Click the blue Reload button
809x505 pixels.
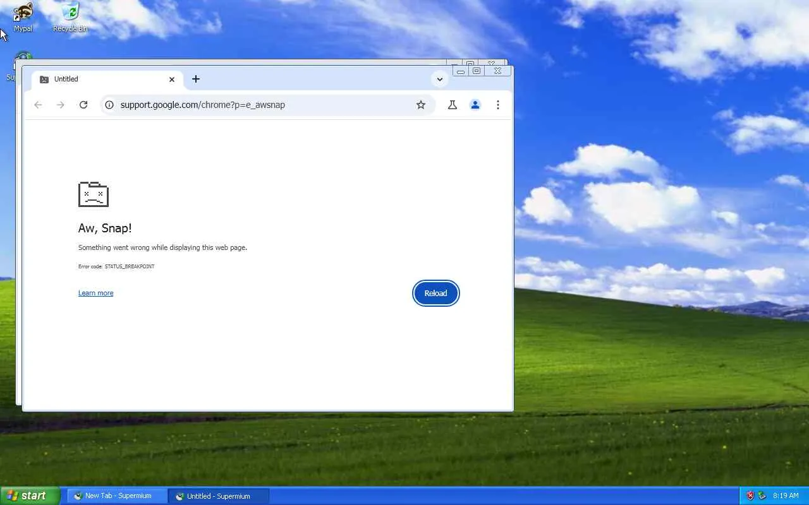pos(436,294)
